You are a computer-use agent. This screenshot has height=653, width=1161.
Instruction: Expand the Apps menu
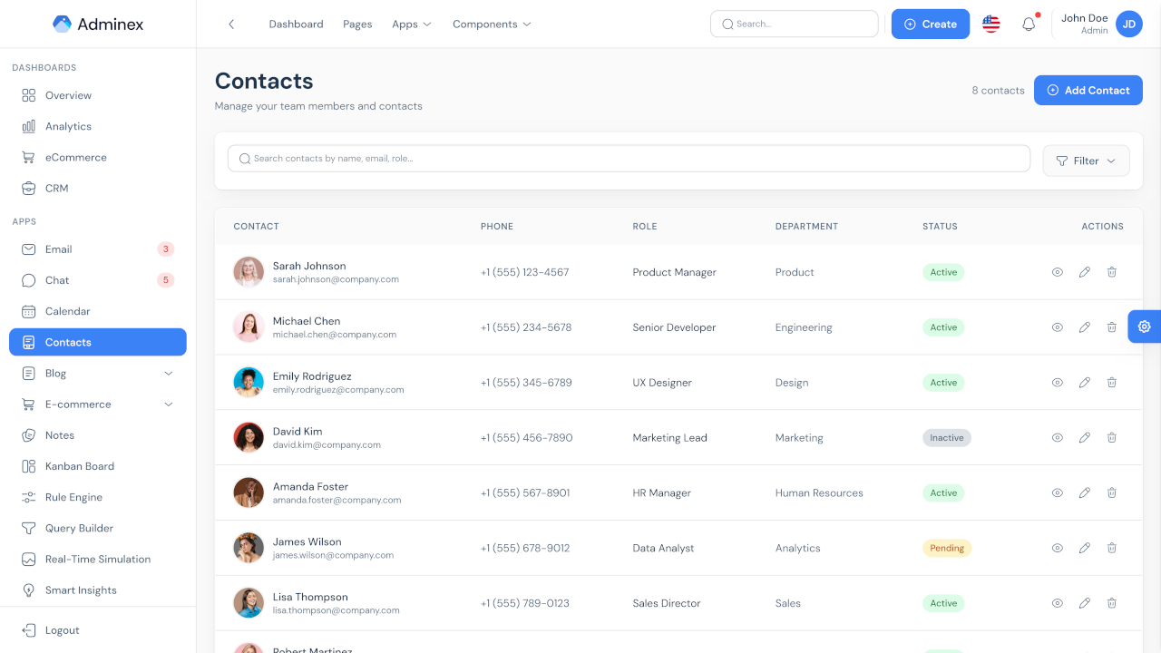click(412, 24)
